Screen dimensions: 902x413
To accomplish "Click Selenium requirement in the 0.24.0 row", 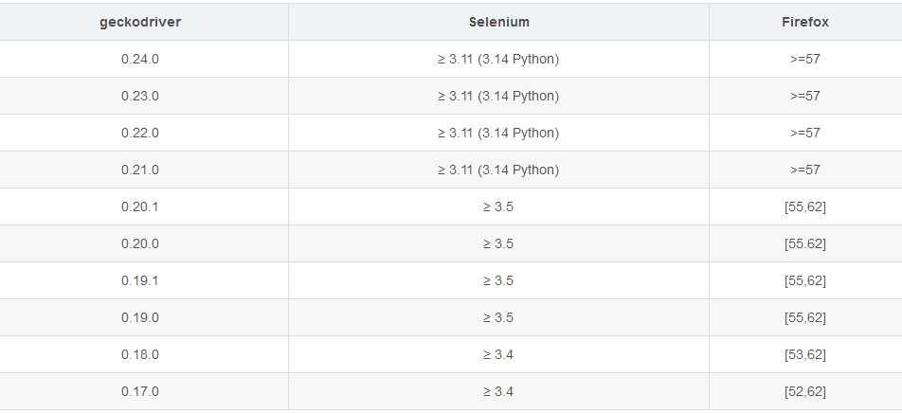I will click(x=498, y=59).
